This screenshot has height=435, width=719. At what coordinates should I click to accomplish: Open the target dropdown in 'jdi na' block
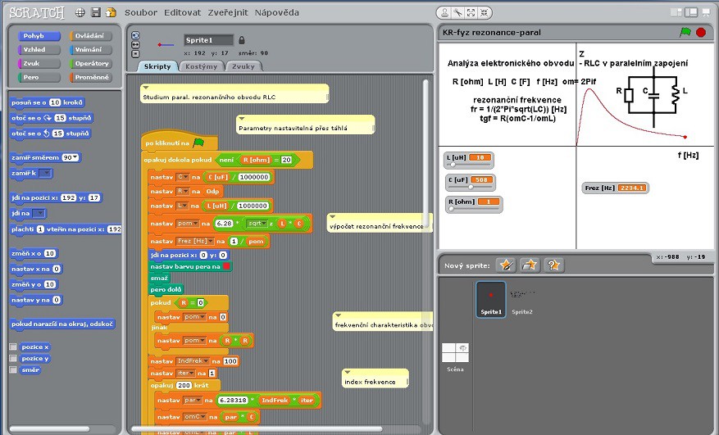tap(39, 213)
